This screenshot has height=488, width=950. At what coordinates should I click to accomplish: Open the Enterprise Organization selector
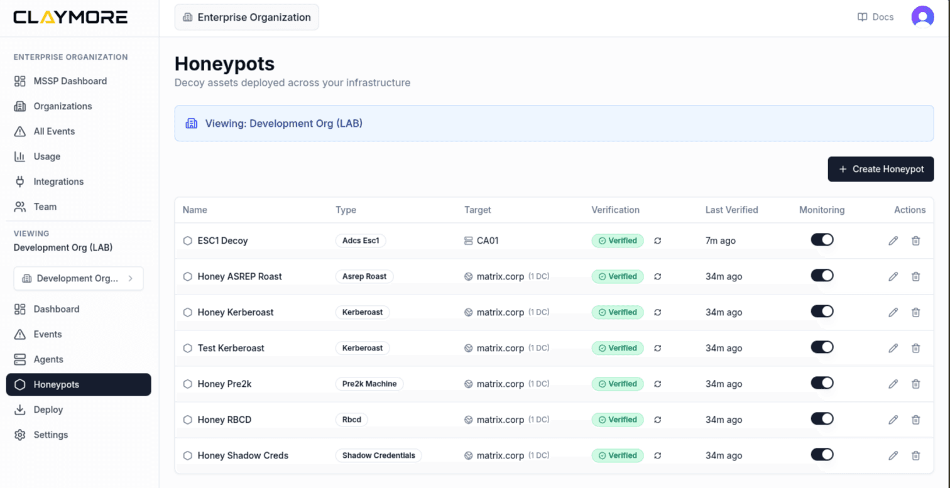(x=247, y=17)
